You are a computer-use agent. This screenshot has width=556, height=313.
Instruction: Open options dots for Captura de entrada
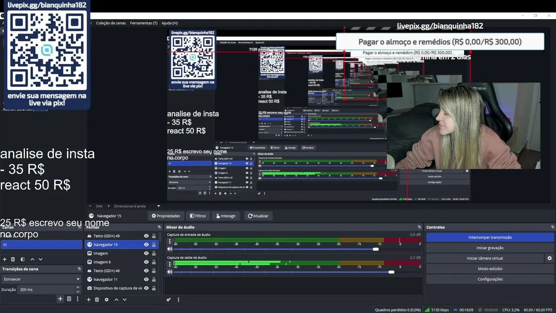170,241
